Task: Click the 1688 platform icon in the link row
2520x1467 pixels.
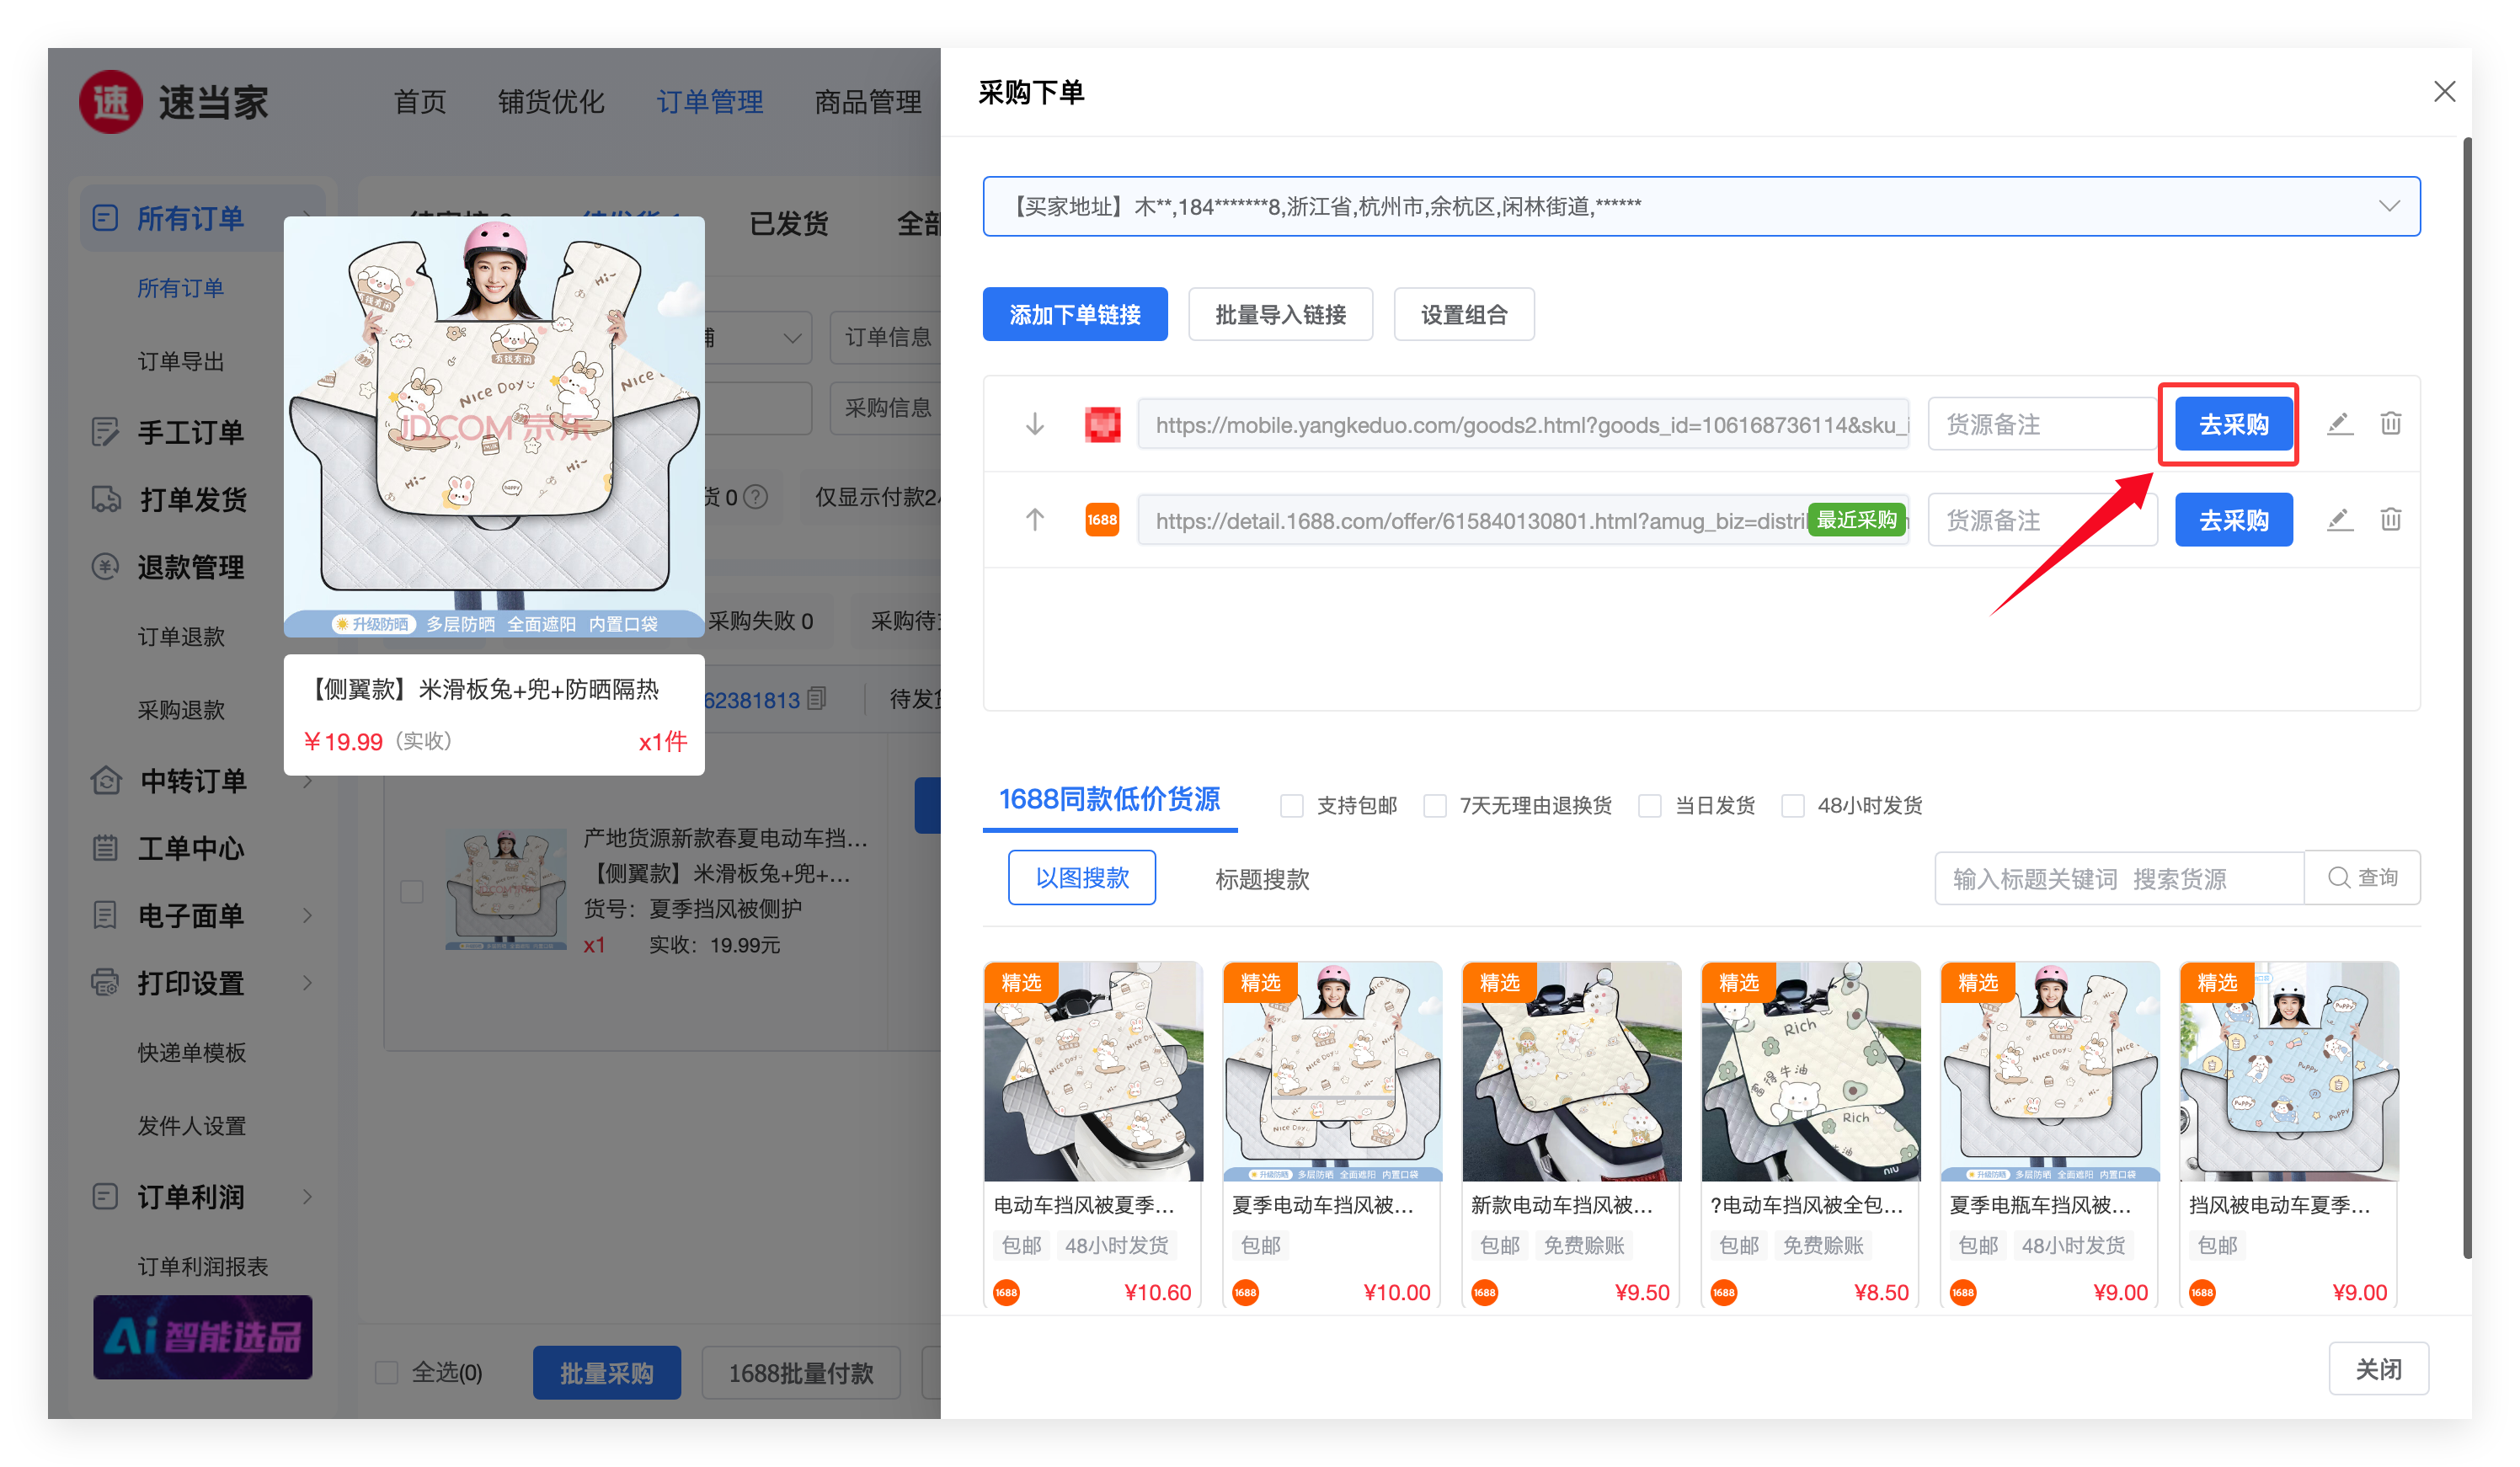Action: 1102,520
